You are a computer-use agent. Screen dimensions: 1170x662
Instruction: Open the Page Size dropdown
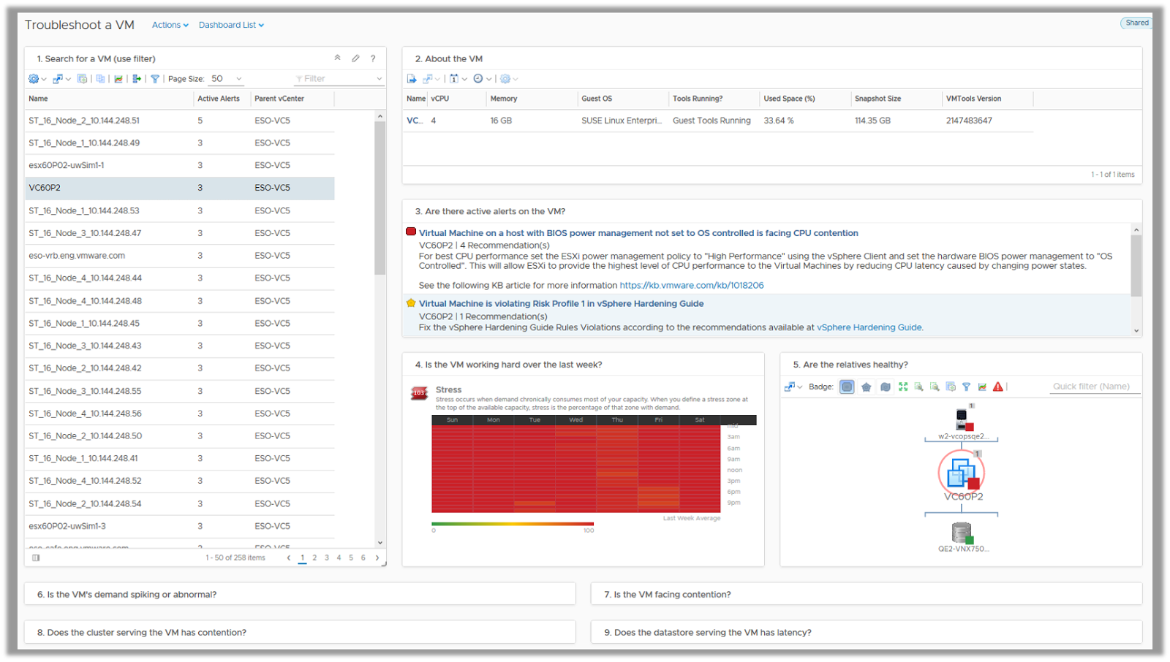point(227,79)
